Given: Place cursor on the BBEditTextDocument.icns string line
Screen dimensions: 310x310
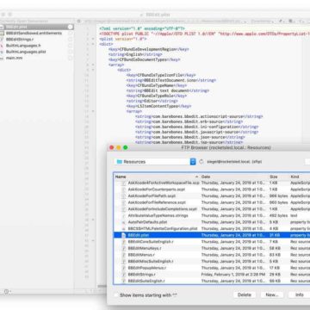Looking at the screenshot, I should [171, 80].
